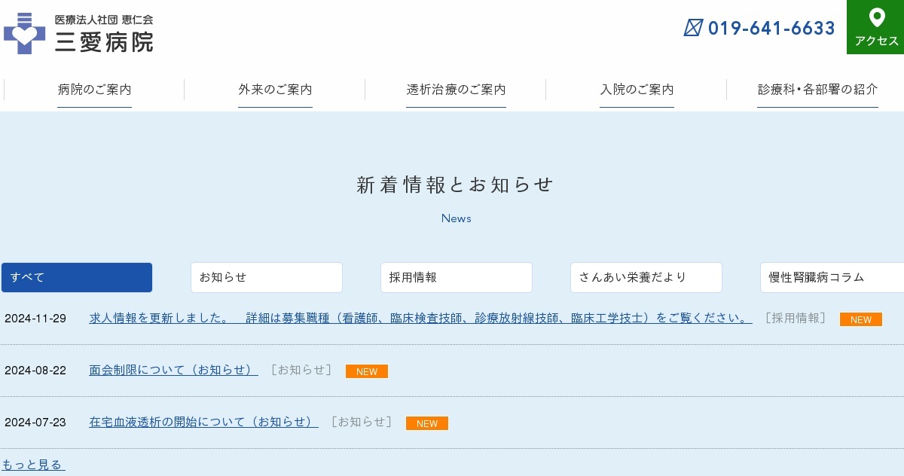Select the お知らせ news filter tab

pyautogui.click(x=267, y=277)
